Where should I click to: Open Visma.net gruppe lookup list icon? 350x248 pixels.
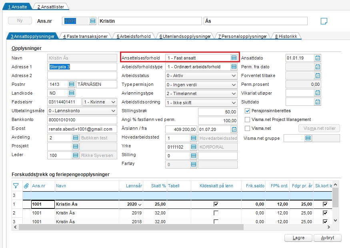point(308,138)
